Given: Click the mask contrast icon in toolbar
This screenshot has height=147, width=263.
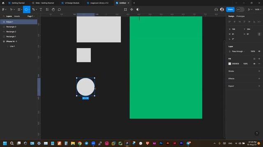Looking at the screenshot, I should coord(138,9).
